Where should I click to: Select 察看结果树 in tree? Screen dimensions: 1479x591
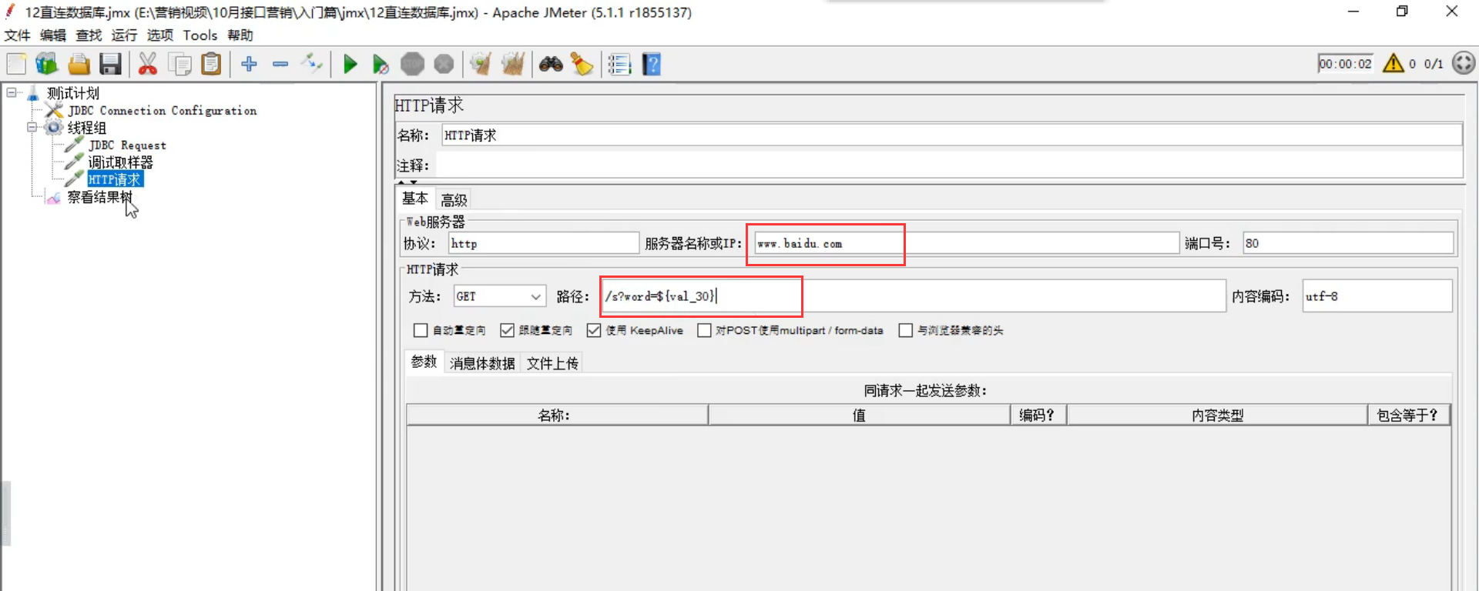(99, 197)
